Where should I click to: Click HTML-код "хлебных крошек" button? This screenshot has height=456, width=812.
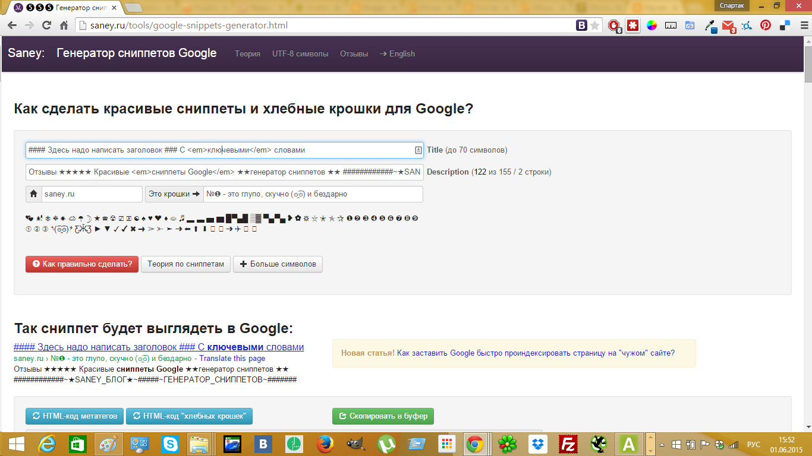[x=190, y=416]
